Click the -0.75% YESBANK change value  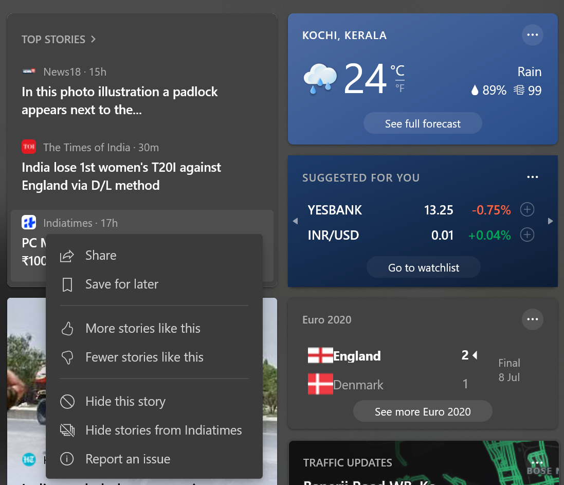point(491,210)
